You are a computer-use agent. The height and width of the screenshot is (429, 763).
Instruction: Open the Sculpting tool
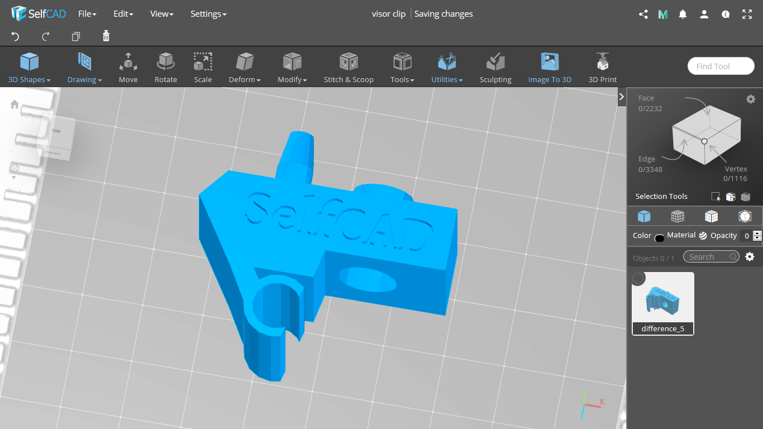coord(495,68)
